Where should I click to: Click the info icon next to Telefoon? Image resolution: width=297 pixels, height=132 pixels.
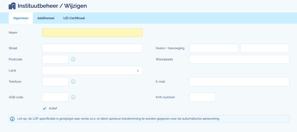[x=73, y=82]
